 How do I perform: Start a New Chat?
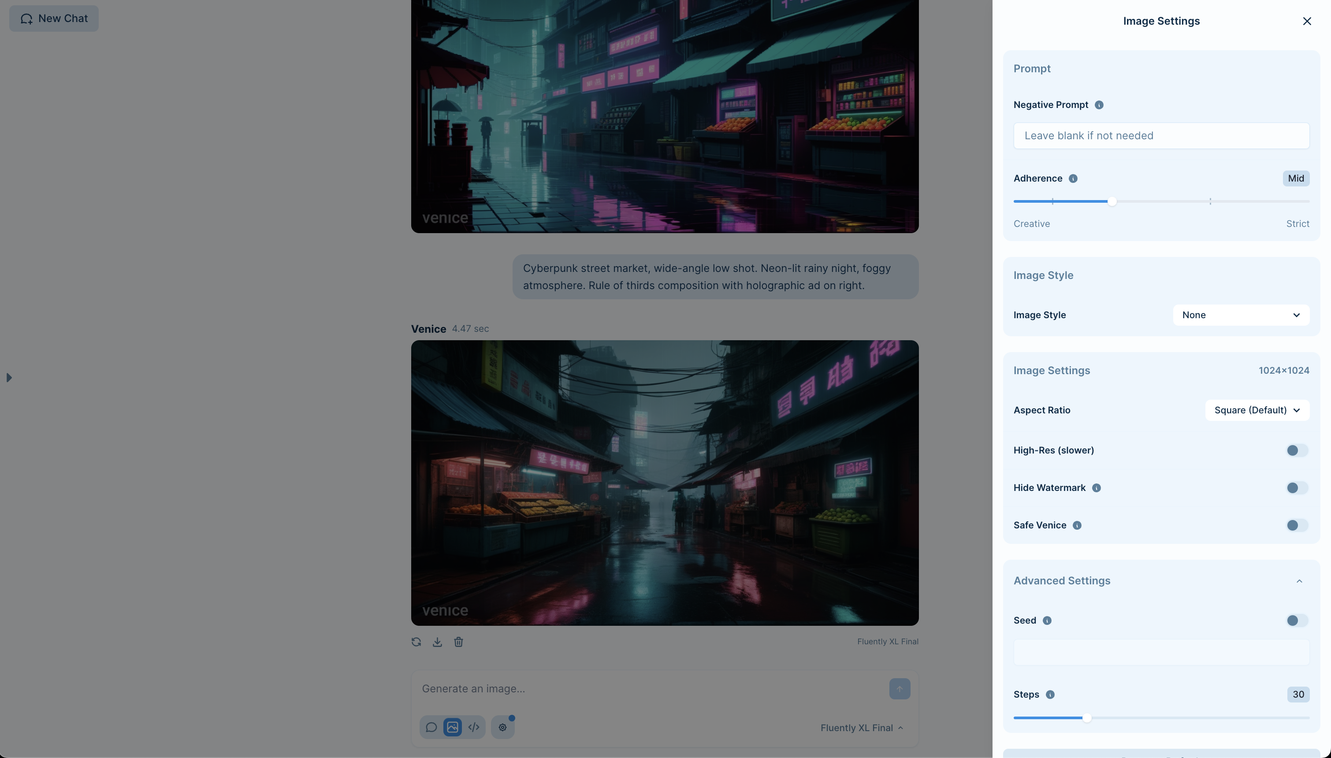pos(54,18)
